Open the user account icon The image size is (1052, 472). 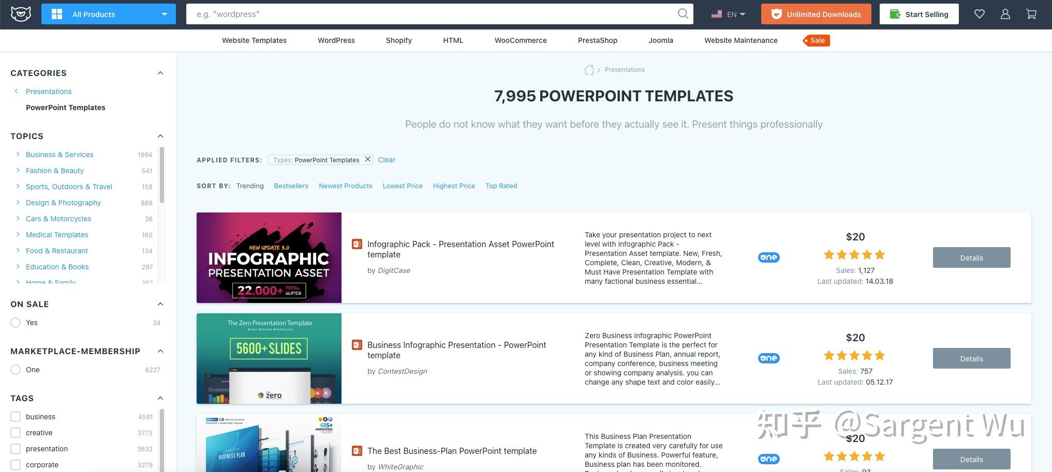(1005, 14)
